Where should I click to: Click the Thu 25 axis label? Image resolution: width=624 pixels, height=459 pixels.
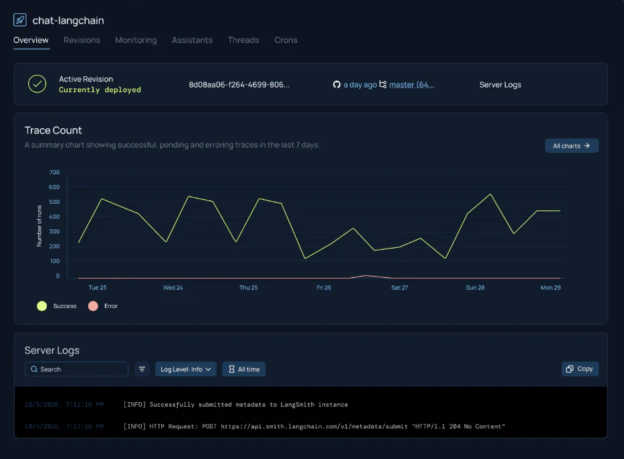(x=248, y=288)
